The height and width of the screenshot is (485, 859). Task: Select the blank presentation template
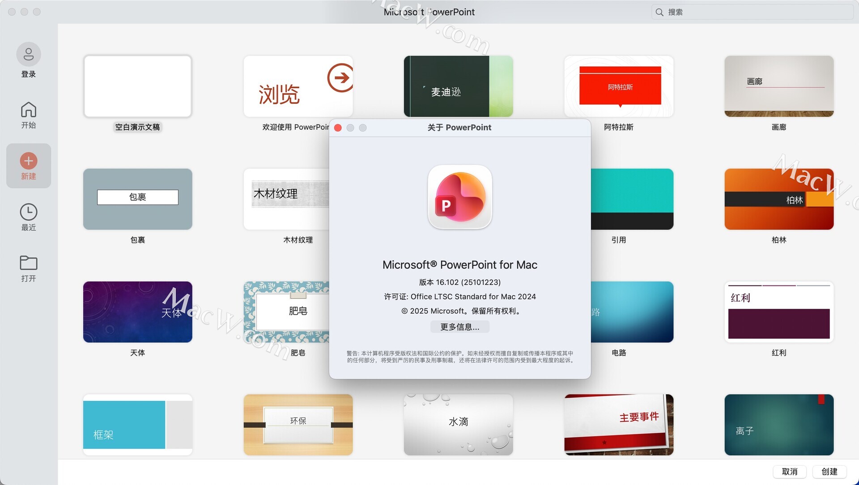tap(137, 86)
